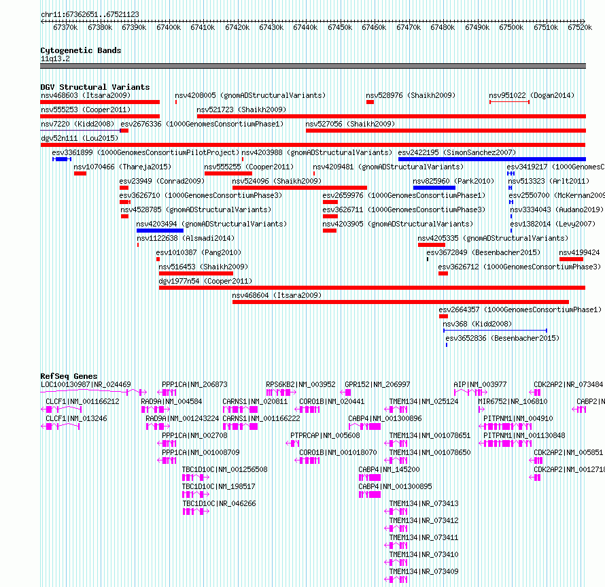Select the nsv555253 (Cooper2011) variant label

(x=86, y=110)
